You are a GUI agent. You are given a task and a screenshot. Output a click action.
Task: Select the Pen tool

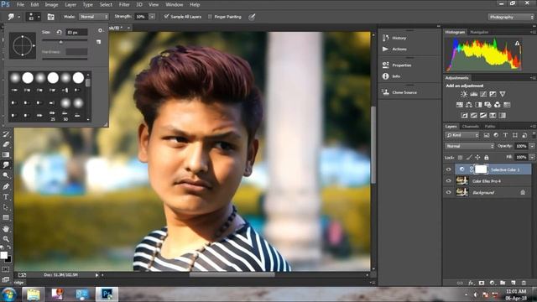[x=6, y=186]
